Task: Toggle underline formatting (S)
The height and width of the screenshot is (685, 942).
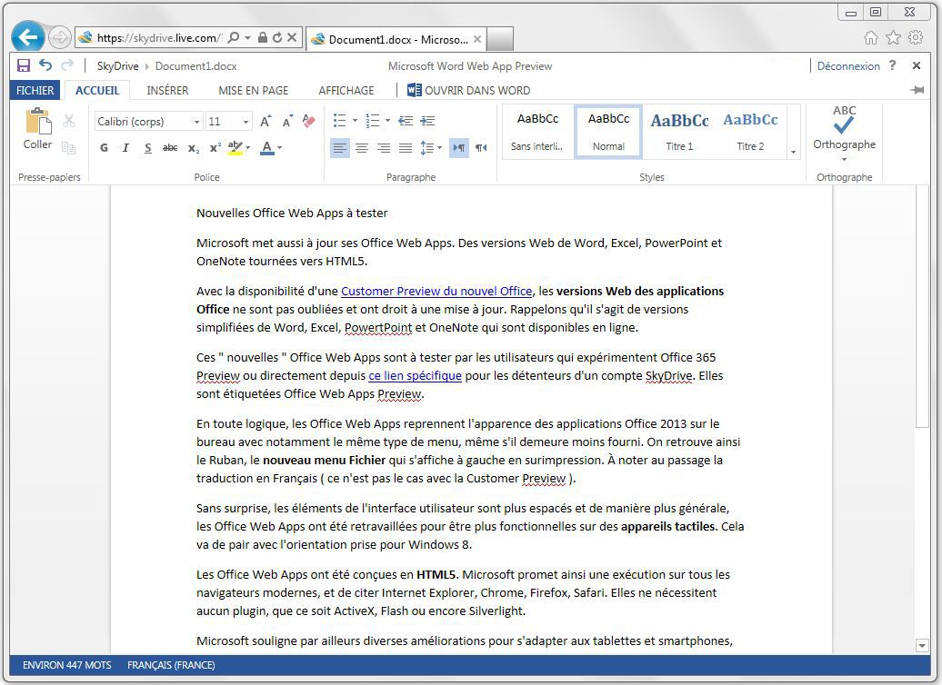Action: coord(148,148)
